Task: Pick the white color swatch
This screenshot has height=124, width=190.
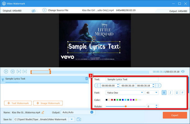Action: (x=109, y=100)
